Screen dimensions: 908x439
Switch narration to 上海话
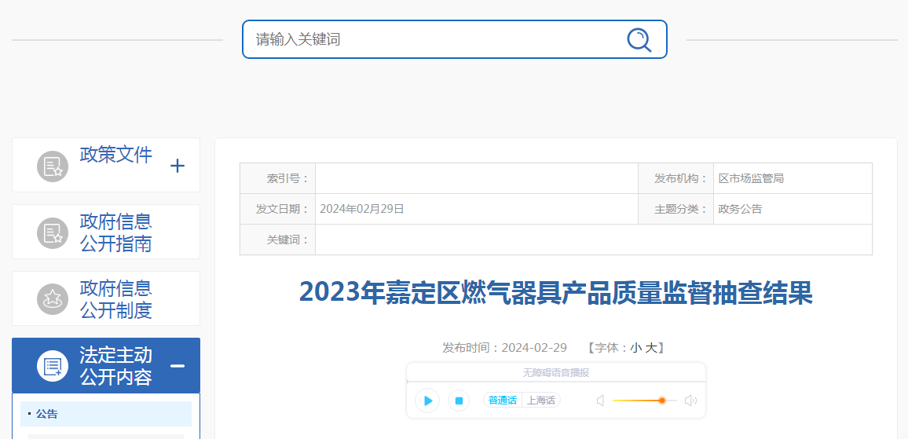[x=541, y=401]
